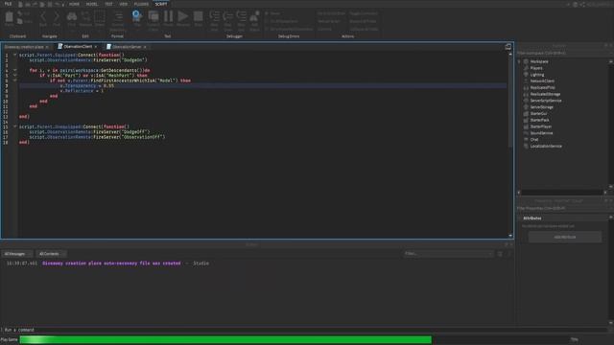The height and width of the screenshot is (345, 614).
Task: Collapse the for-loop fold at line 4
Action: click(15, 70)
